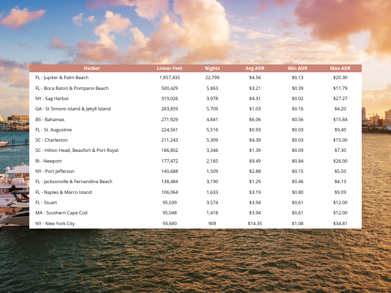Select the NY - New York City row
391x293 pixels.
[55, 224]
